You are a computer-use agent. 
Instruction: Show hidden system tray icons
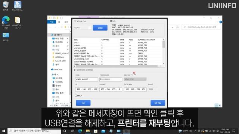click(x=195, y=131)
